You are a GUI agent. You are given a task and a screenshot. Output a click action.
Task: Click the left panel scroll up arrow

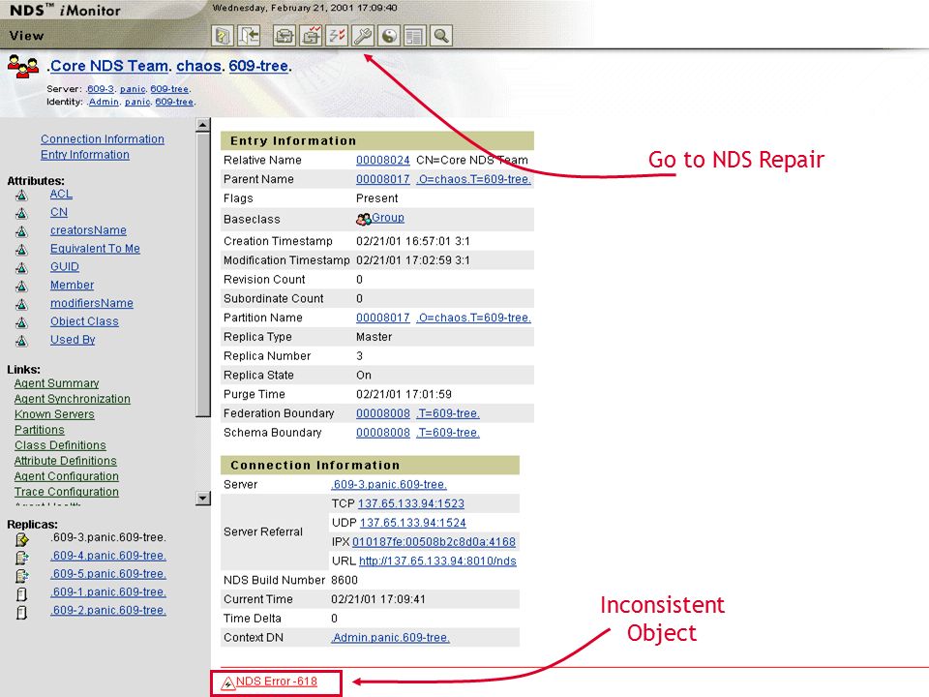(202, 125)
